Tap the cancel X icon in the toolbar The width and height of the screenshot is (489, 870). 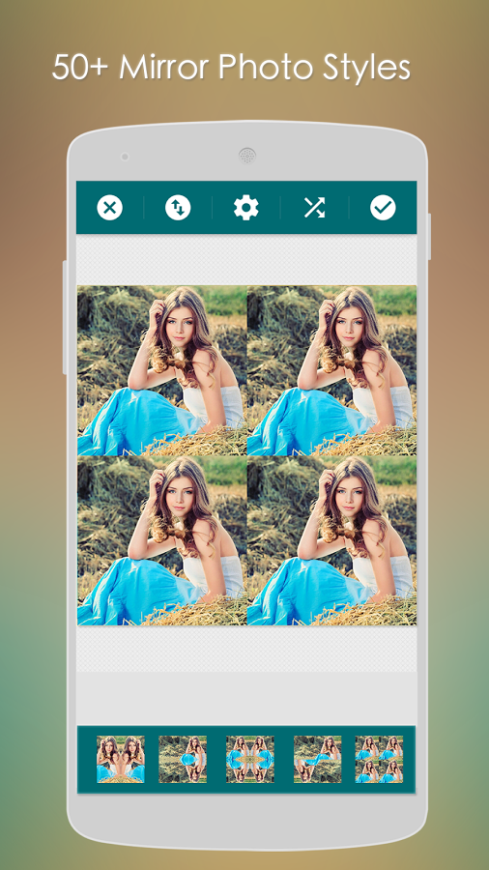click(x=110, y=208)
